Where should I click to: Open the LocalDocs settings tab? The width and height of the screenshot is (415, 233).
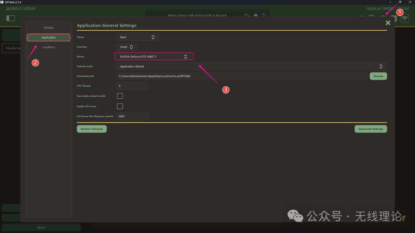coord(48,47)
